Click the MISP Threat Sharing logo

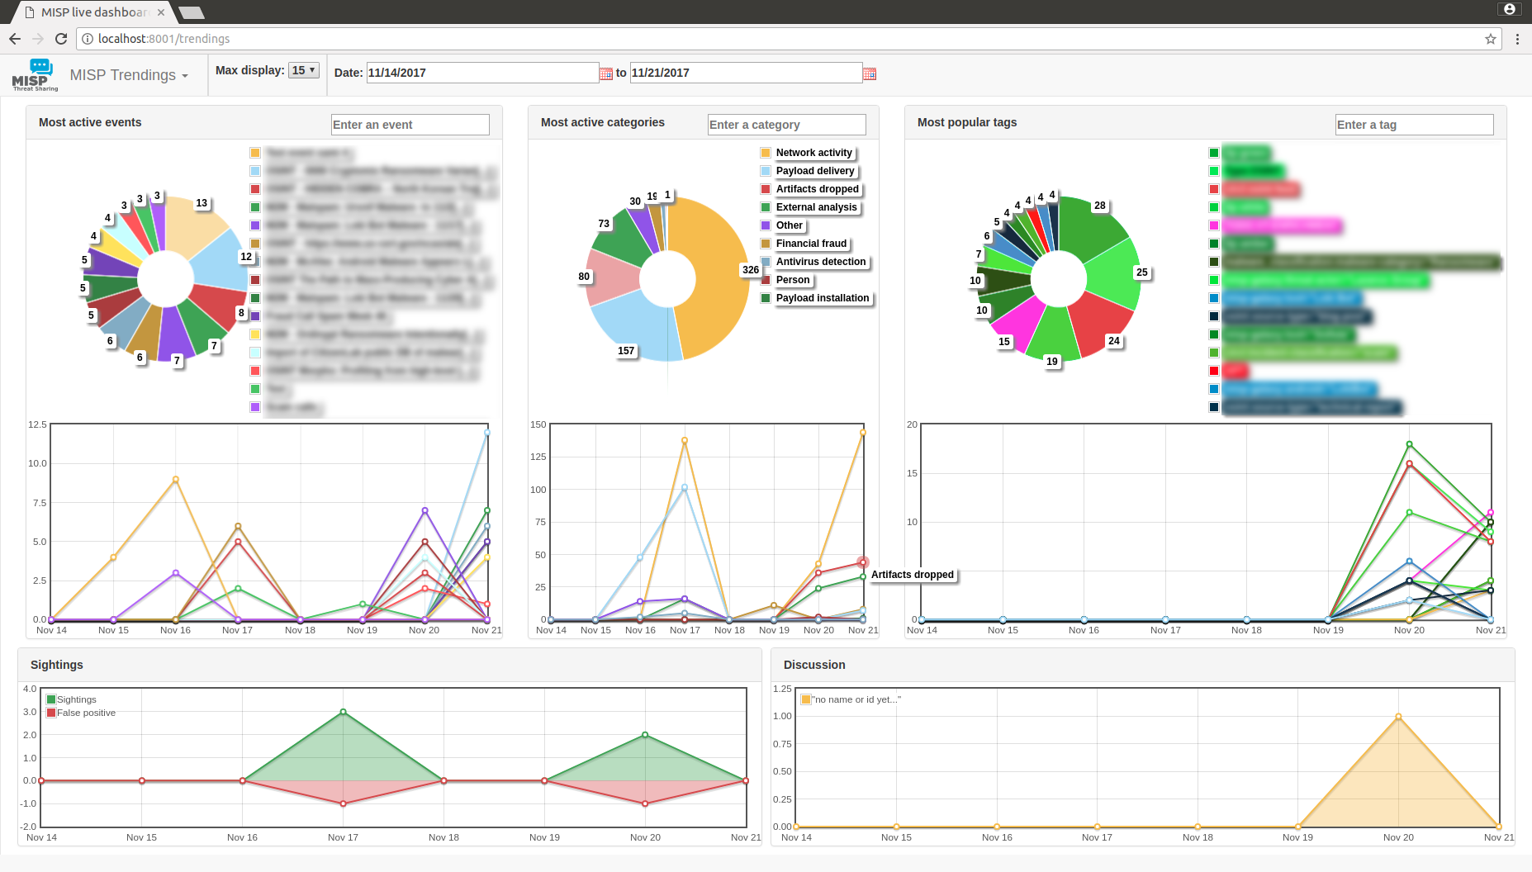36,74
